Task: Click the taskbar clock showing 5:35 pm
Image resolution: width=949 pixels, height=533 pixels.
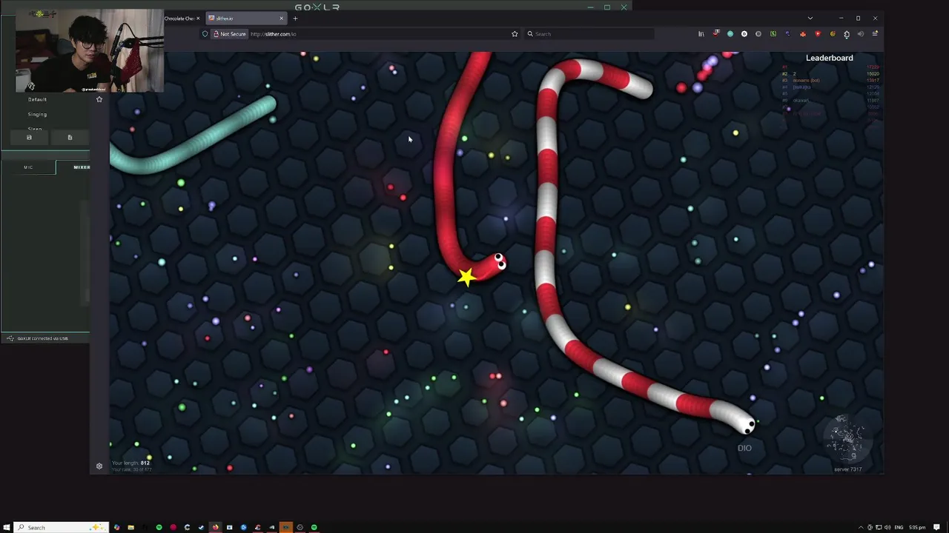Action: 918,528
